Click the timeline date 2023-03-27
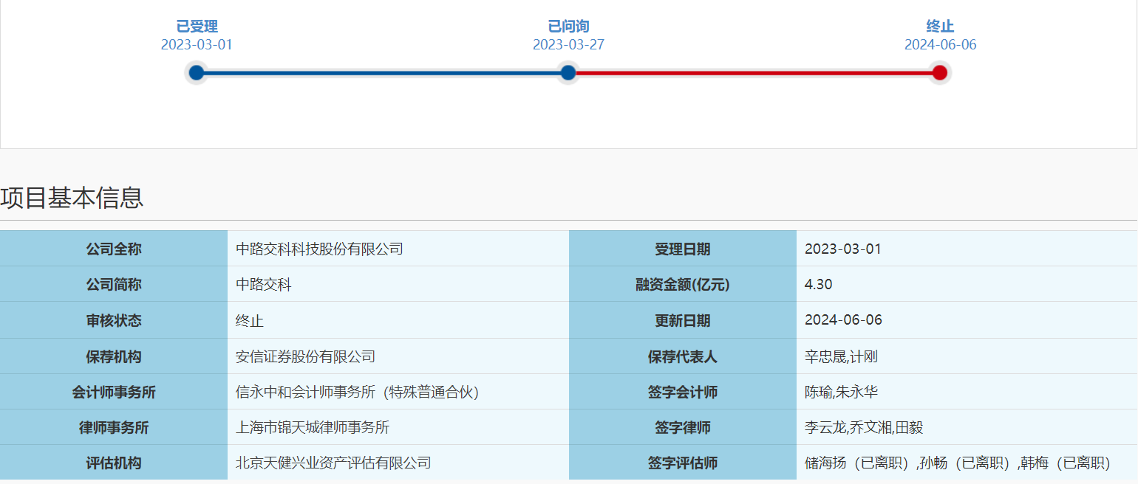Image resolution: width=1138 pixels, height=484 pixels. coord(568,44)
